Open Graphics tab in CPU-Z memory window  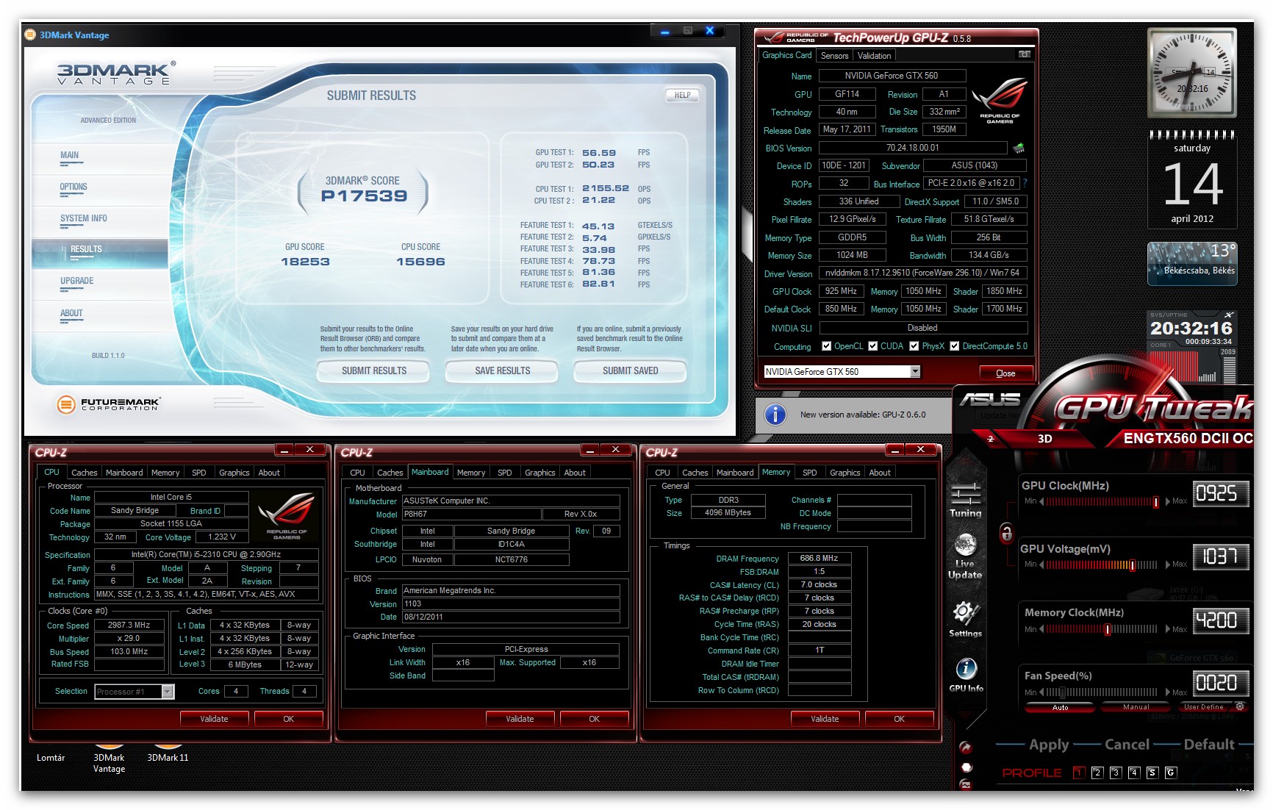845,473
